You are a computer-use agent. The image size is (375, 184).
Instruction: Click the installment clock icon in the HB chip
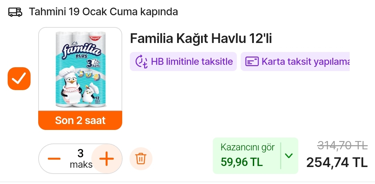(x=141, y=62)
